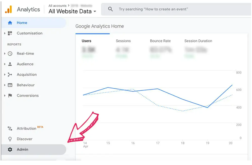Image resolution: width=252 pixels, height=165 pixels.
Task: Switch to the Sessions metric tab
Action: 123,41
